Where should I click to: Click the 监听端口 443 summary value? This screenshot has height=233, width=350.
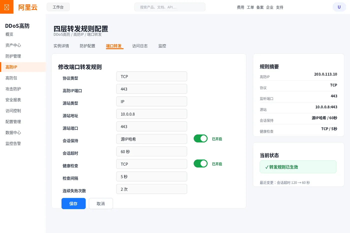pos(334,96)
